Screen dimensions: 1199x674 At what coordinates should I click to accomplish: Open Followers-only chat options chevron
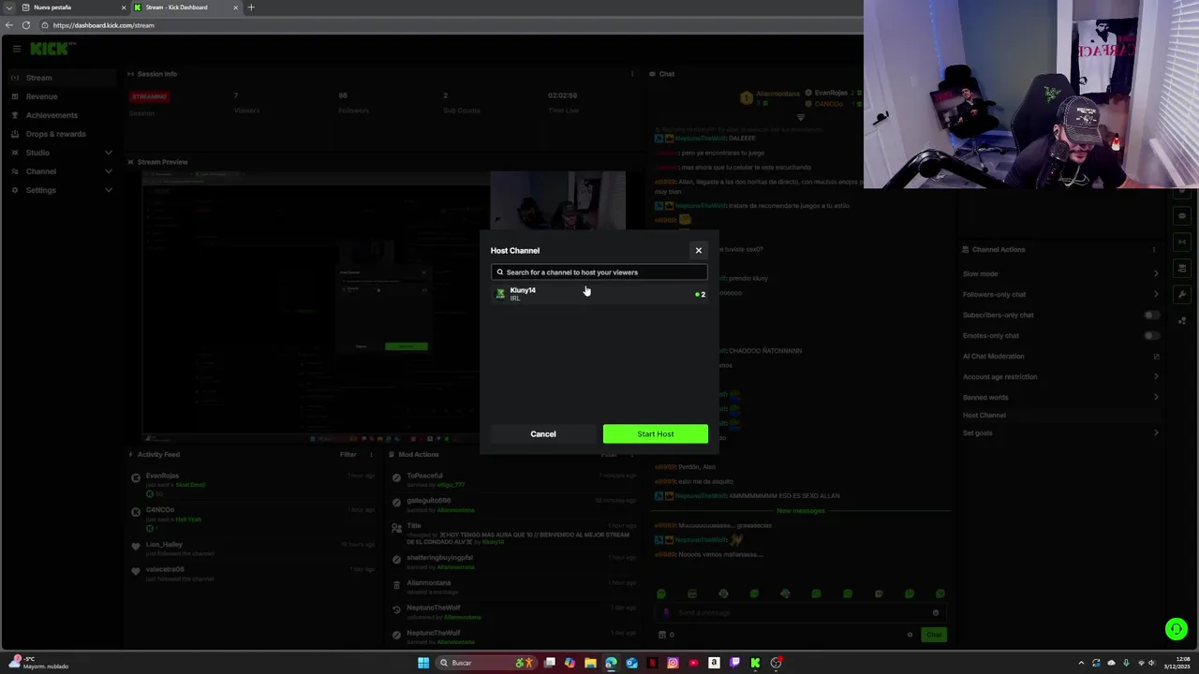coord(1156,294)
